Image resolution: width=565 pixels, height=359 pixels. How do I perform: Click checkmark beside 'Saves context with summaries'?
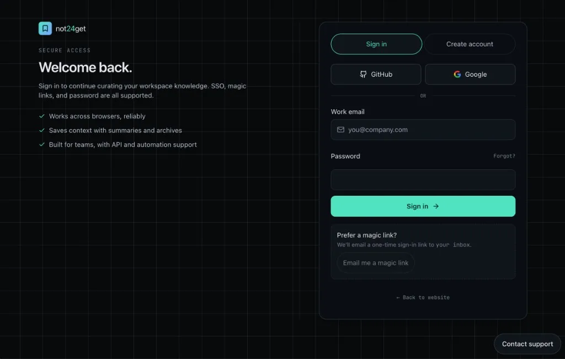click(x=42, y=130)
